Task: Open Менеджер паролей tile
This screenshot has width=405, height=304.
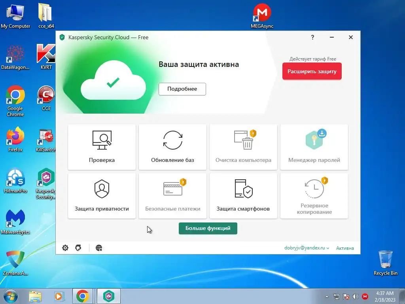Action: tap(314, 147)
